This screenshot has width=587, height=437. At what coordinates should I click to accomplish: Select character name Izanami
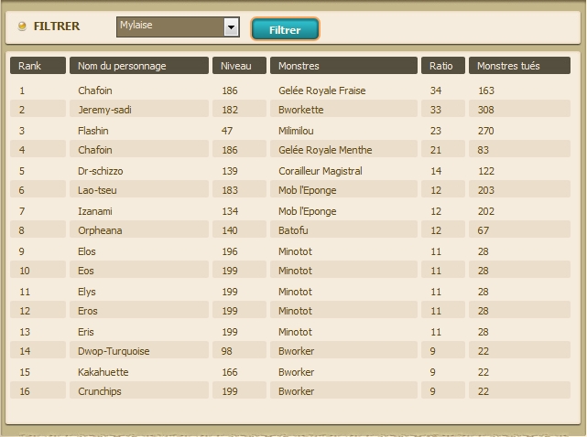[x=95, y=211]
